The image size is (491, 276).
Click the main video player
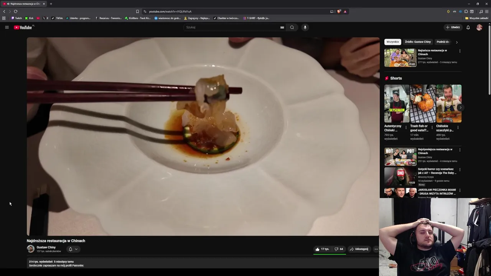click(203, 136)
